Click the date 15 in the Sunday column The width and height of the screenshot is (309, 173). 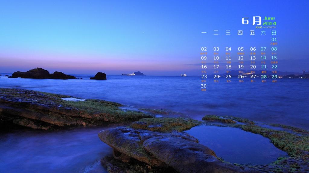pos(274,58)
